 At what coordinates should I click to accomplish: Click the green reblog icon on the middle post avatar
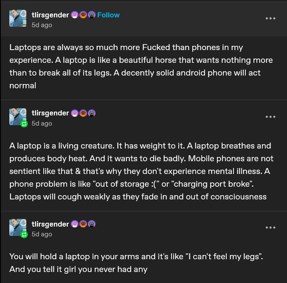[24, 124]
